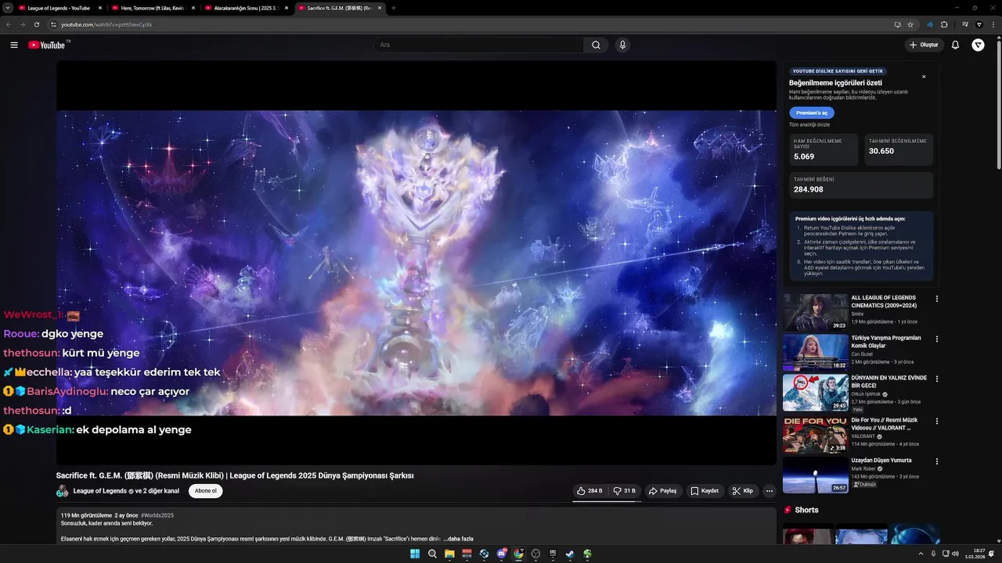The height and width of the screenshot is (563, 1002).
Task: View site information icon in address bar
Action: point(53,24)
